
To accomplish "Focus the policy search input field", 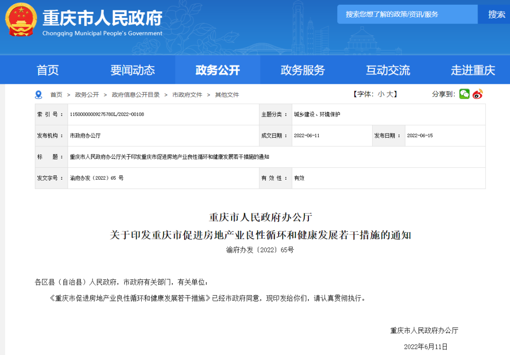I will 406,15.
